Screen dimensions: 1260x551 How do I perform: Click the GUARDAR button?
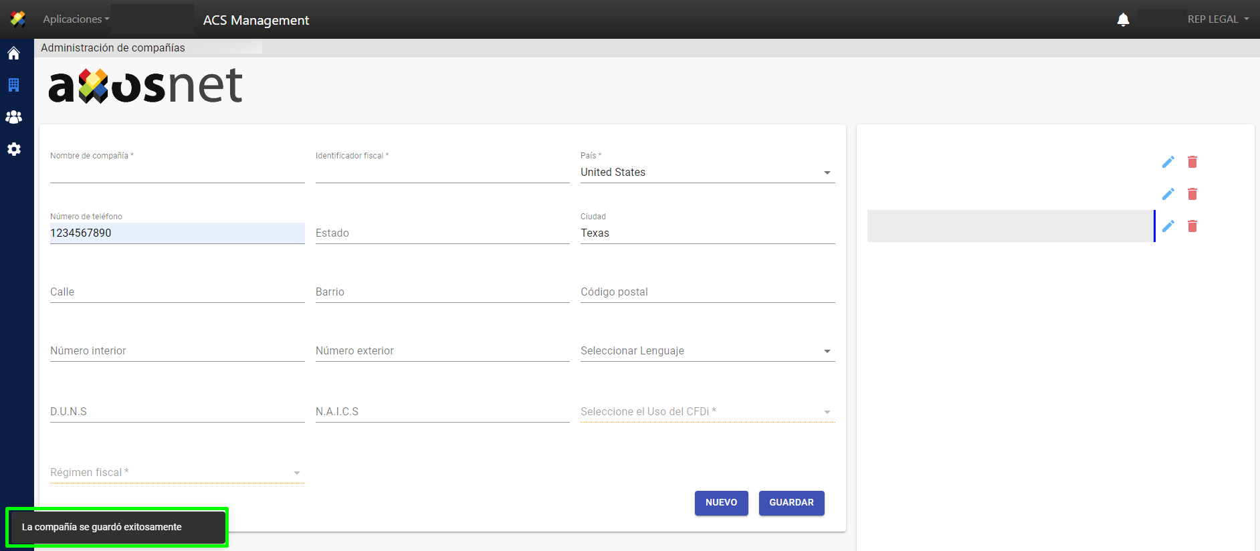point(791,503)
